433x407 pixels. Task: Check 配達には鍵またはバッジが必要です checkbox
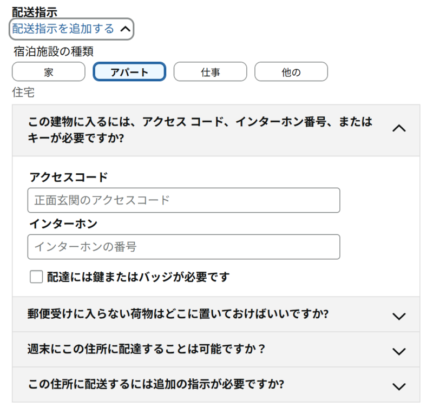coord(36,277)
